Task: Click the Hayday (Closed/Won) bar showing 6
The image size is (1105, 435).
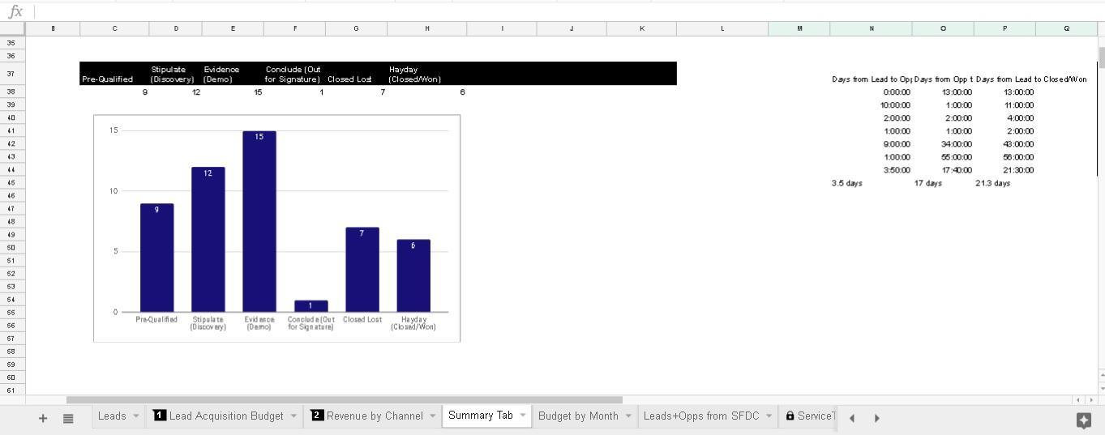Action: [413, 275]
